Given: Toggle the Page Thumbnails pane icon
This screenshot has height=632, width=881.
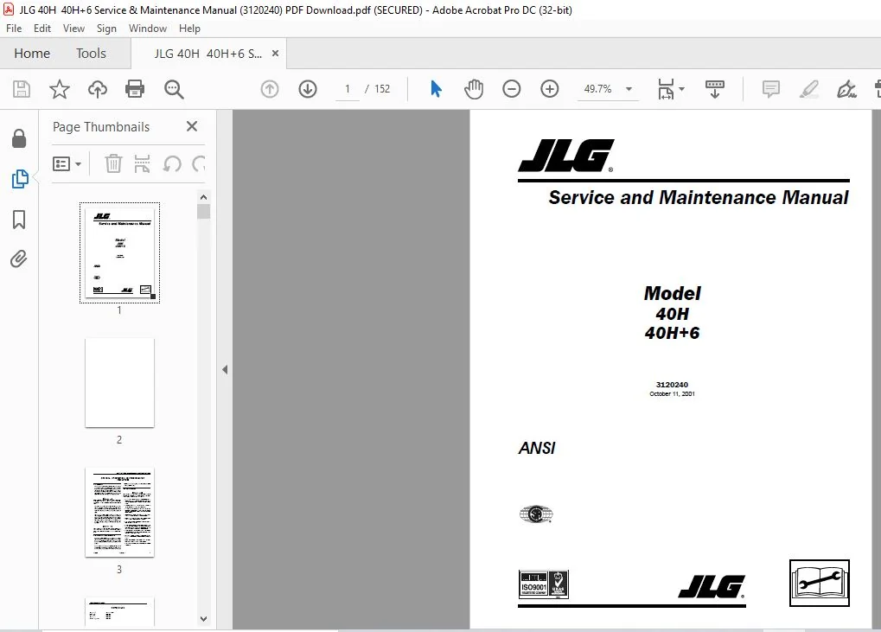Looking at the screenshot, I should pos(20,179).
